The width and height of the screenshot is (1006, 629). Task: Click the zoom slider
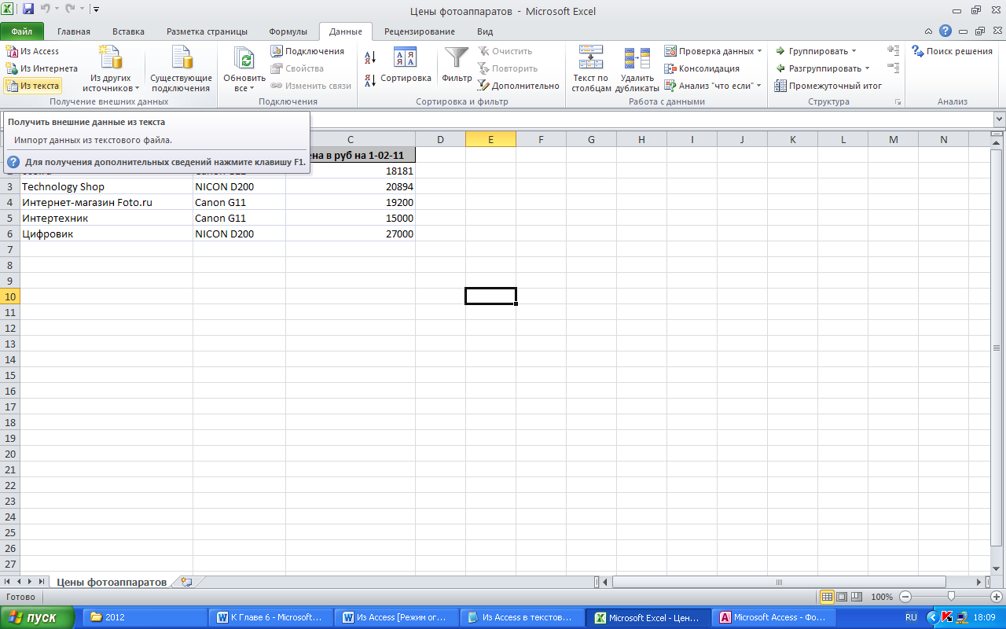[951, 597]
